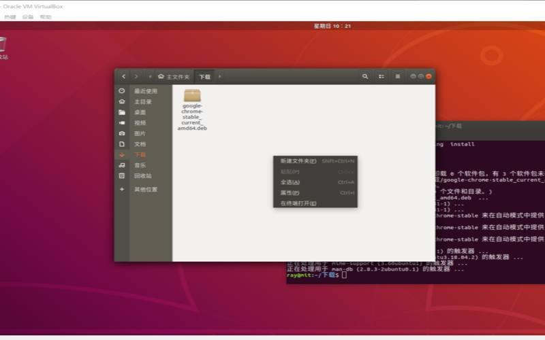
Task: Open the file manager hamburger menu
Action: click(x=398, y=76)
